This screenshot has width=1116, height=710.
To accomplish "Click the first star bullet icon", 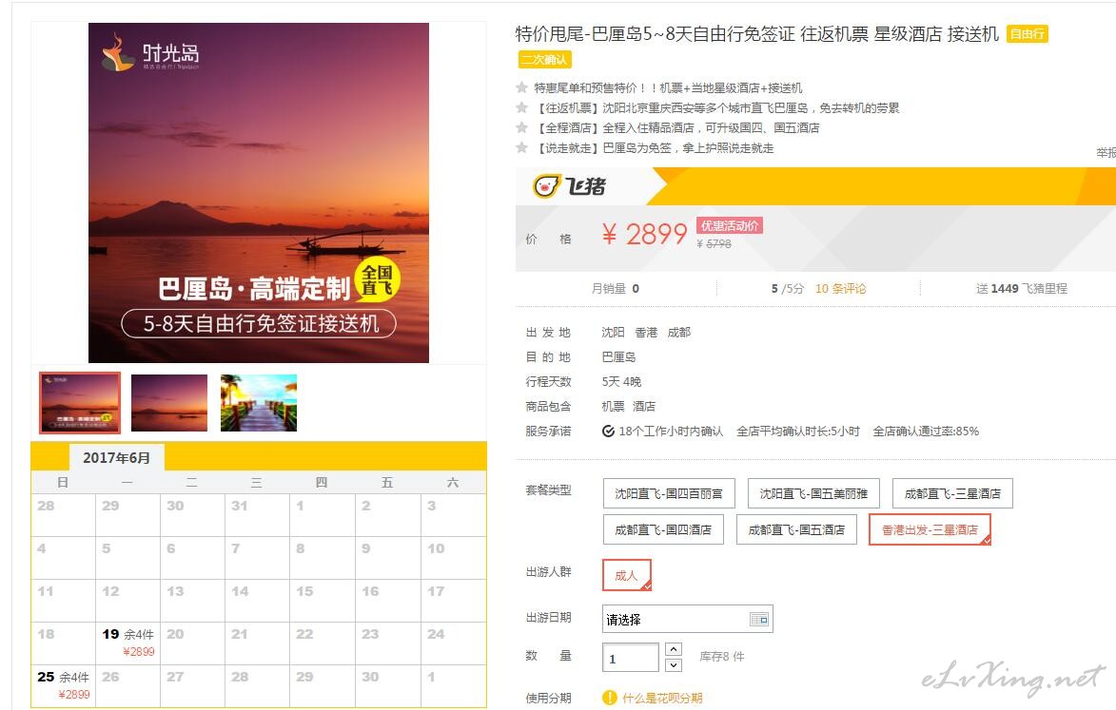I will pyautogui.click(x=521, y=87).
